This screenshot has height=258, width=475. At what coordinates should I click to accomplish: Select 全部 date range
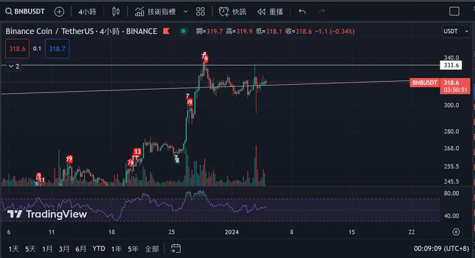151,249
